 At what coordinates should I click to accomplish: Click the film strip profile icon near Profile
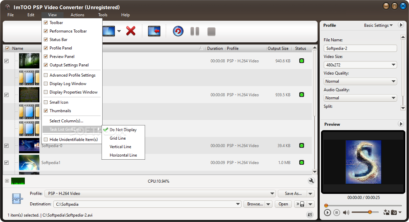(17, 199)
